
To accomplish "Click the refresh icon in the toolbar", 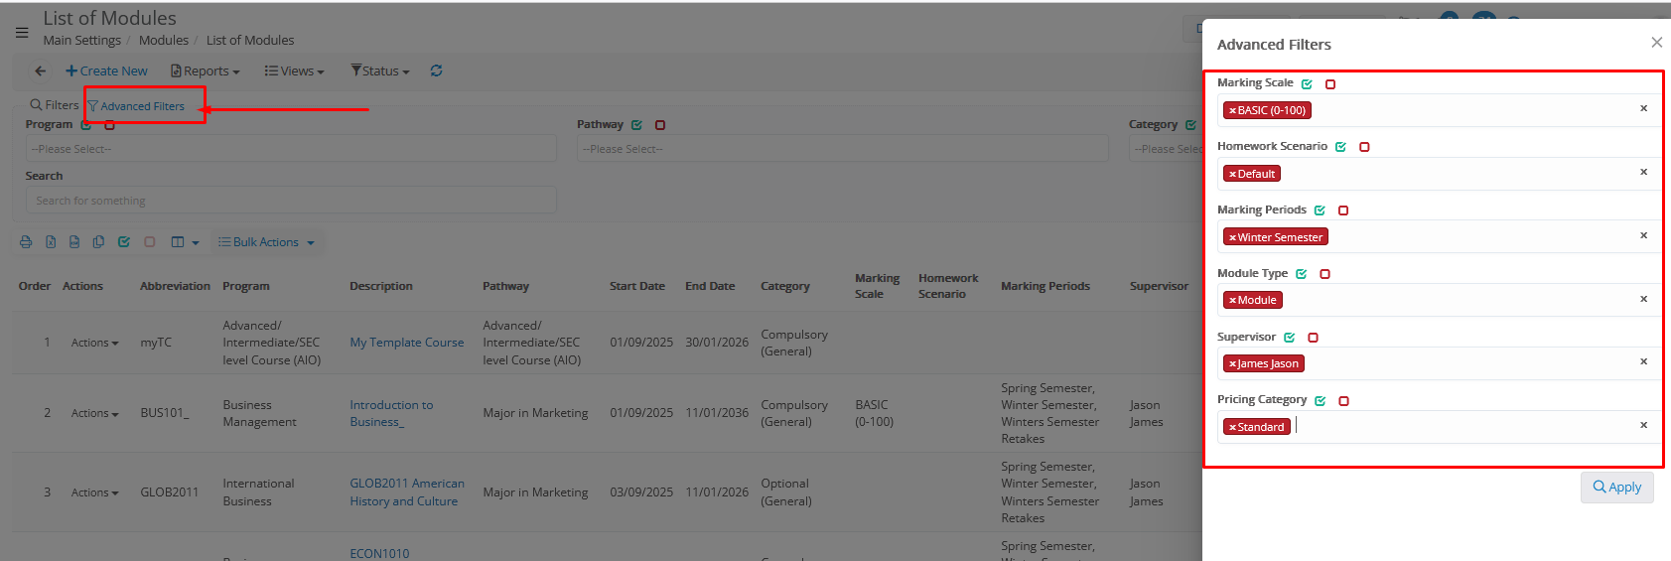I will (x=436, y=70).
